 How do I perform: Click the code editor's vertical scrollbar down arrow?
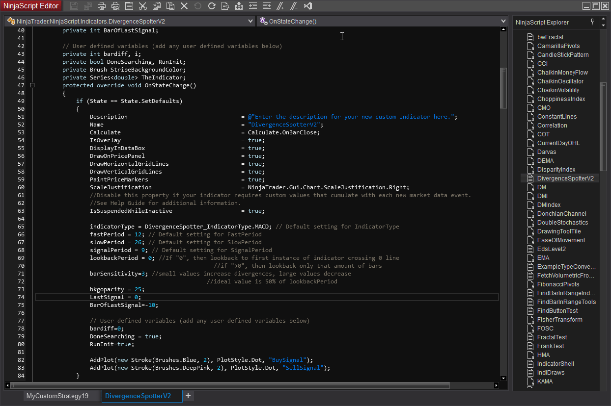click(x=503, y=378)
